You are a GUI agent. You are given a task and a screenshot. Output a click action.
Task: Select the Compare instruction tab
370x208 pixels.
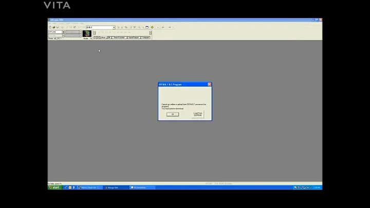click(145, 38)
